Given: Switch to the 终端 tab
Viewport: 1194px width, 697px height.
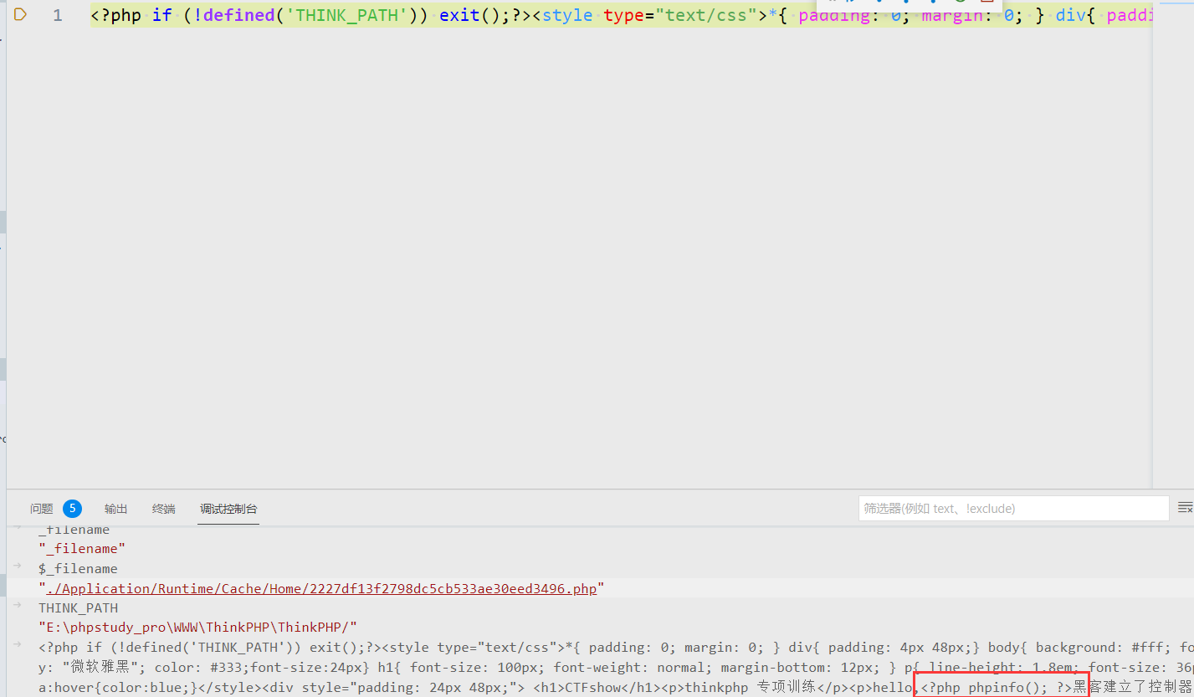Looking at the screenshot, I should click(164, 509).
